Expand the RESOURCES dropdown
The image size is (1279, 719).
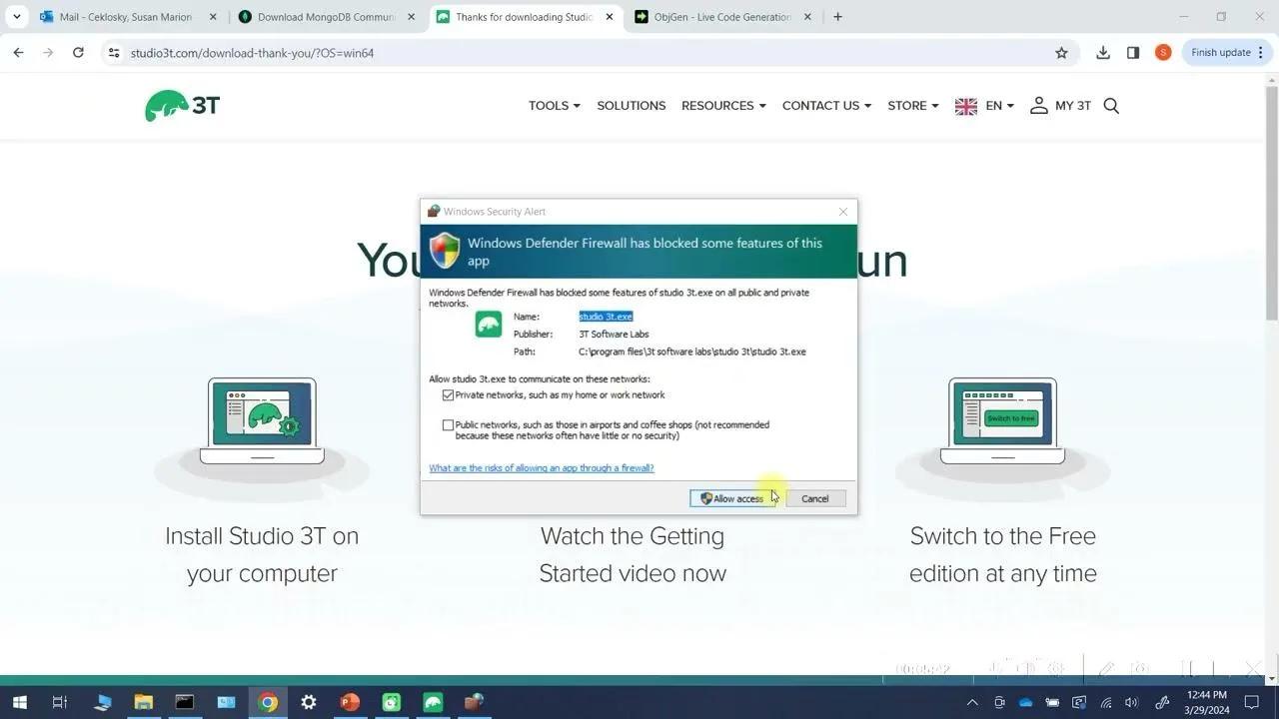[723, 106]
